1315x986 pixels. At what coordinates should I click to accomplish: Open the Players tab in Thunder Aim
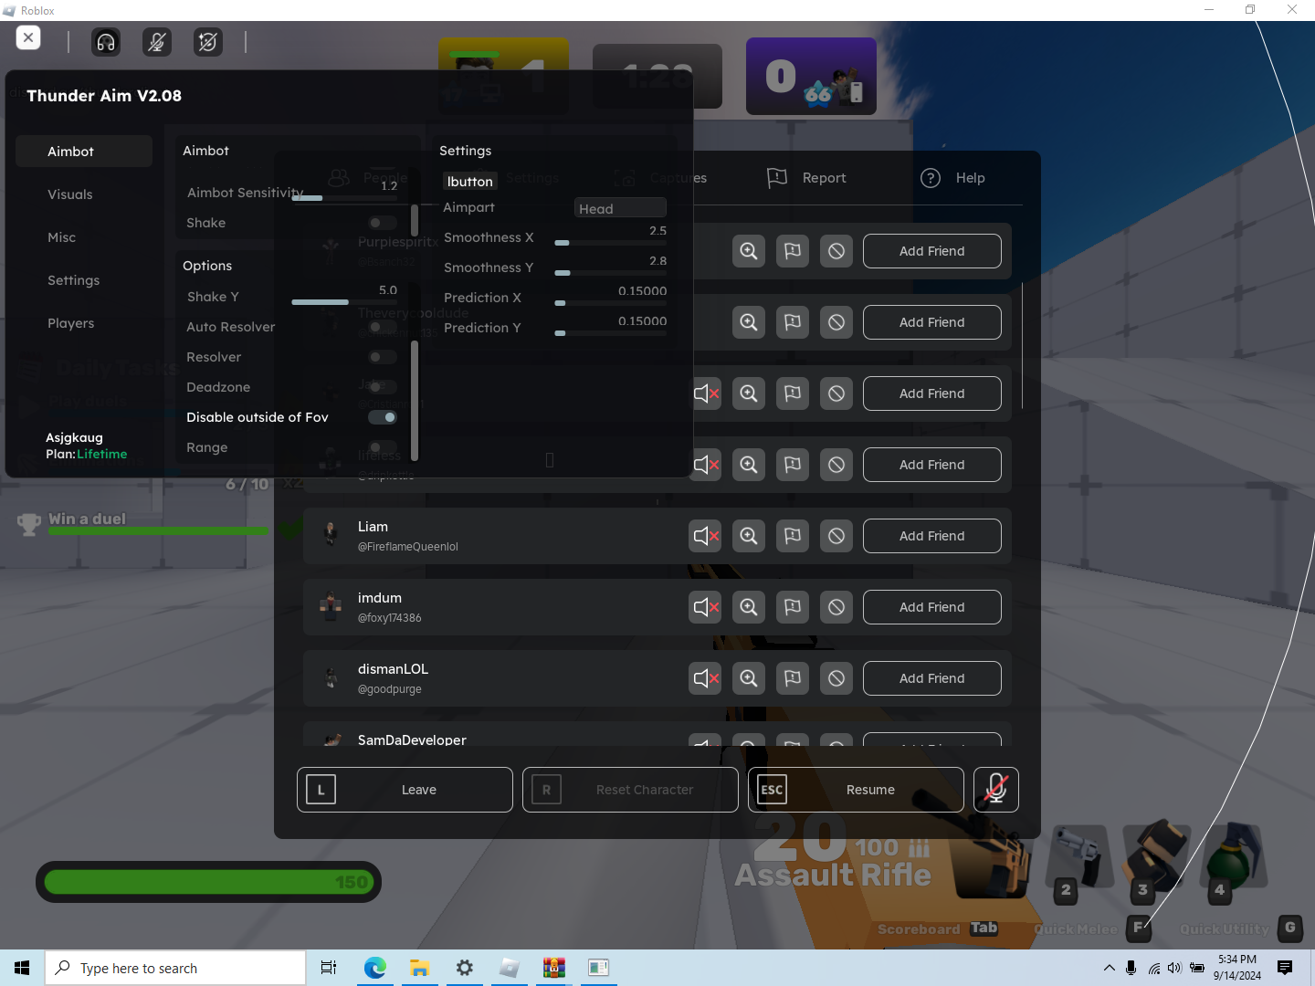pos(71,323)
